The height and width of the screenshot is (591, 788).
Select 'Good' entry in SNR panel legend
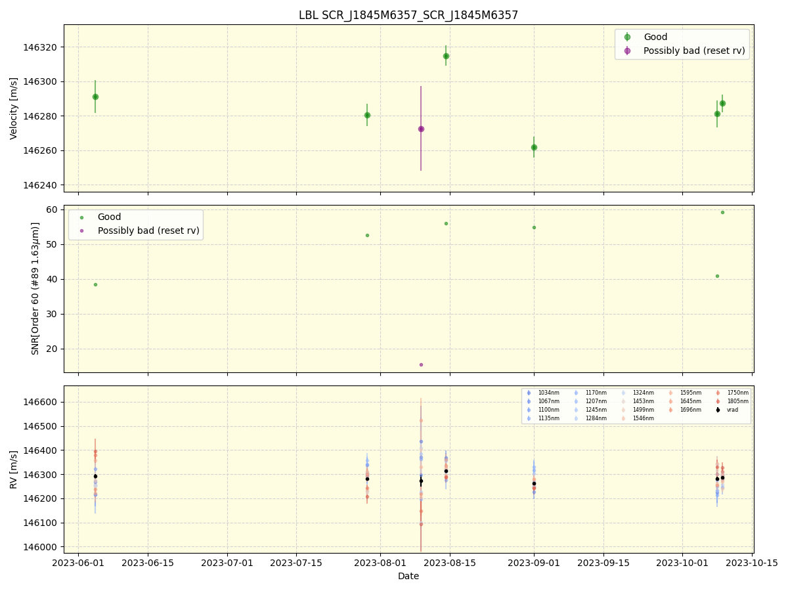point(109,217)
